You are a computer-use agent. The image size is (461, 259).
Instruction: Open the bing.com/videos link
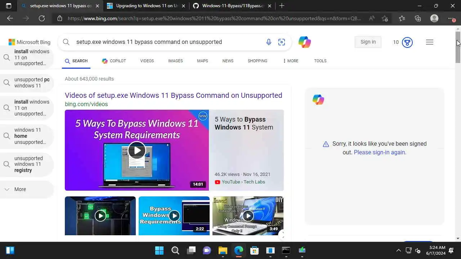[x=86, y=104]
